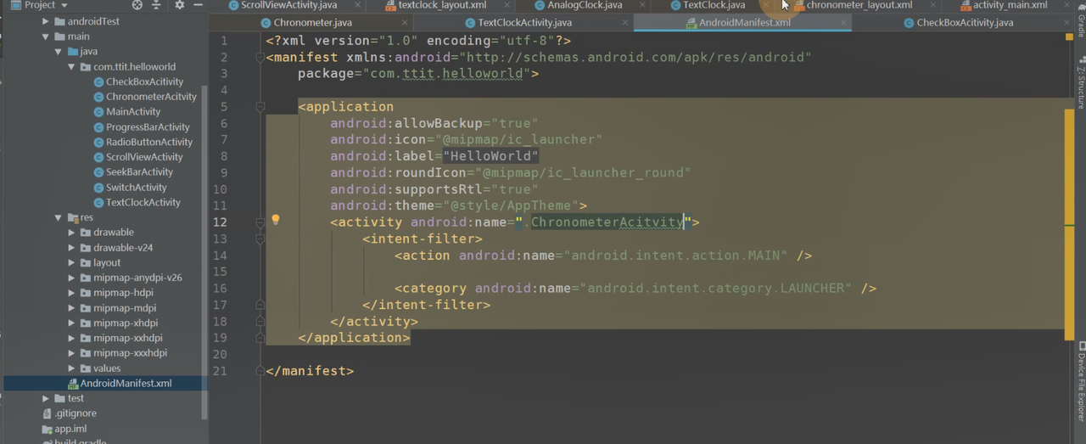
Task: Collapse the manifest tag fold on line 2
Action: [x=260, y=58]
